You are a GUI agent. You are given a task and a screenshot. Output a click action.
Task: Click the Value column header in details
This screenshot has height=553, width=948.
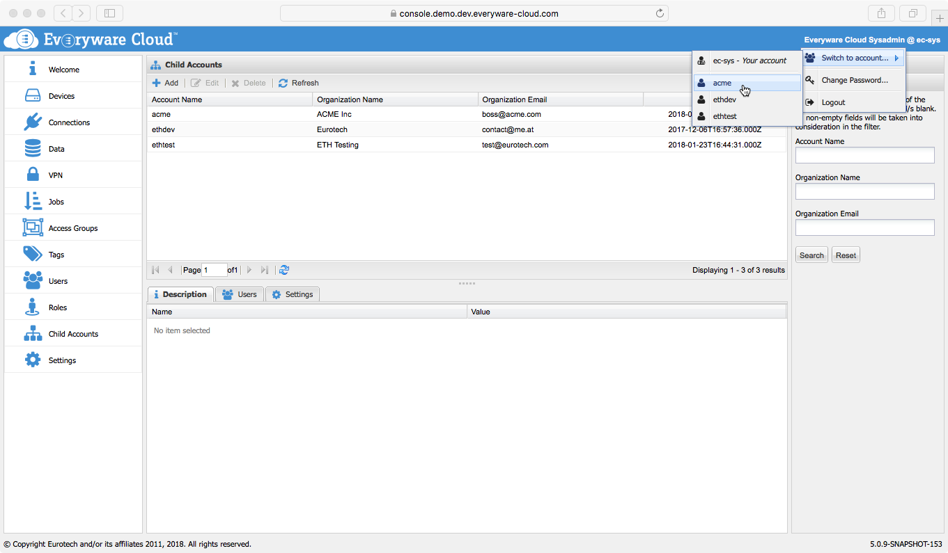click(627, 312)
